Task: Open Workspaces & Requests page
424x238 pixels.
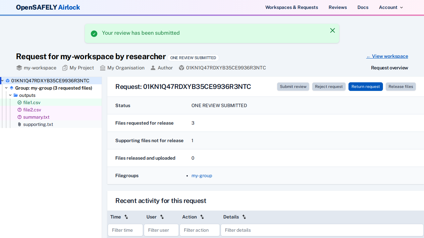Action: 291,7
